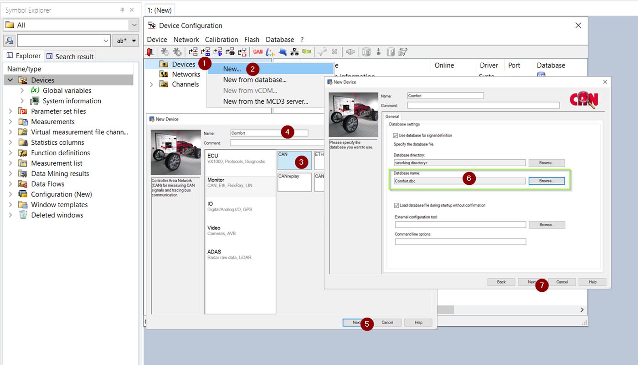Open the 'All' filter dropdown

point(134,25)
